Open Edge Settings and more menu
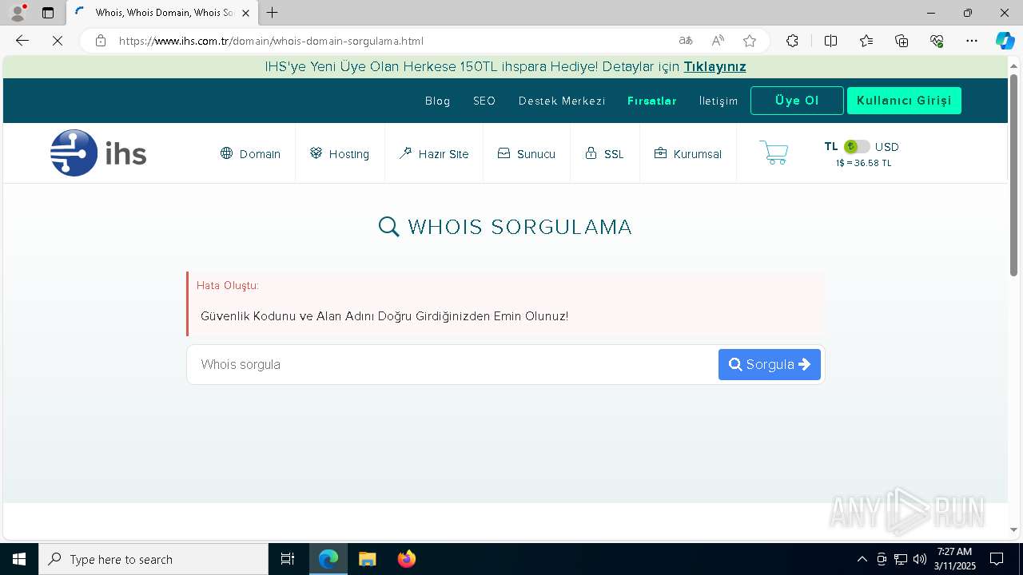1023x575 pixels. coord(972,41)
